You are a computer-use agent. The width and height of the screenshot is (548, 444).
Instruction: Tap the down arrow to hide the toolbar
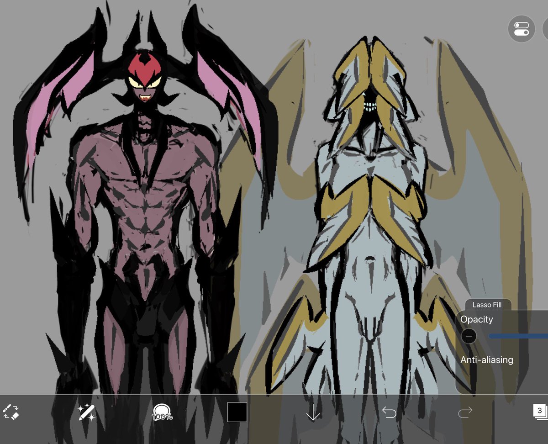[313, 412]
